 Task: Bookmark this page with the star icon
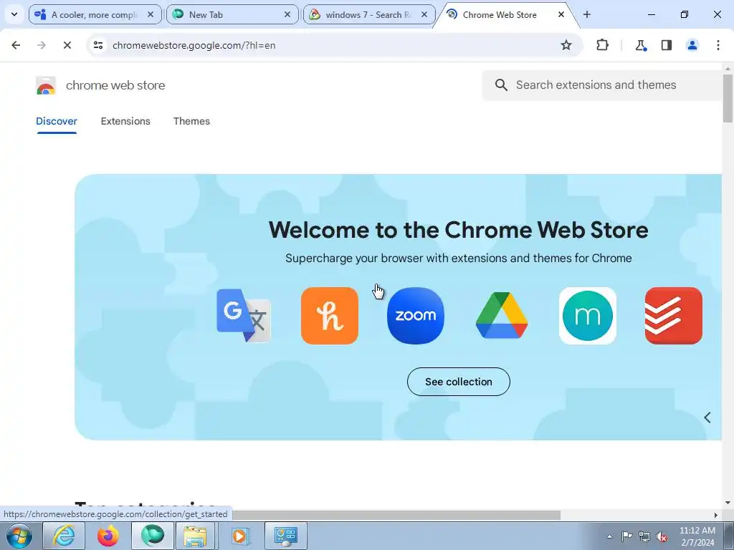[566, 45]
